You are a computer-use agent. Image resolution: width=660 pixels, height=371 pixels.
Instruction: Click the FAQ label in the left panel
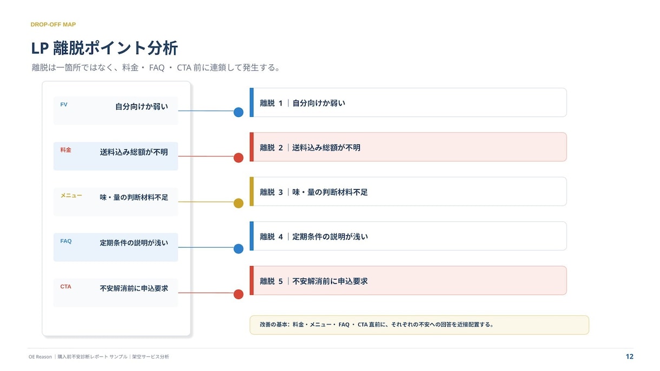tap(66, 241)
